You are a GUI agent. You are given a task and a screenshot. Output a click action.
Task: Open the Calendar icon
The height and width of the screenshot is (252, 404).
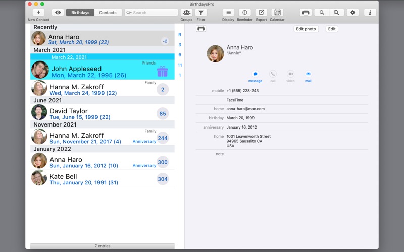(x=277, y=12)
